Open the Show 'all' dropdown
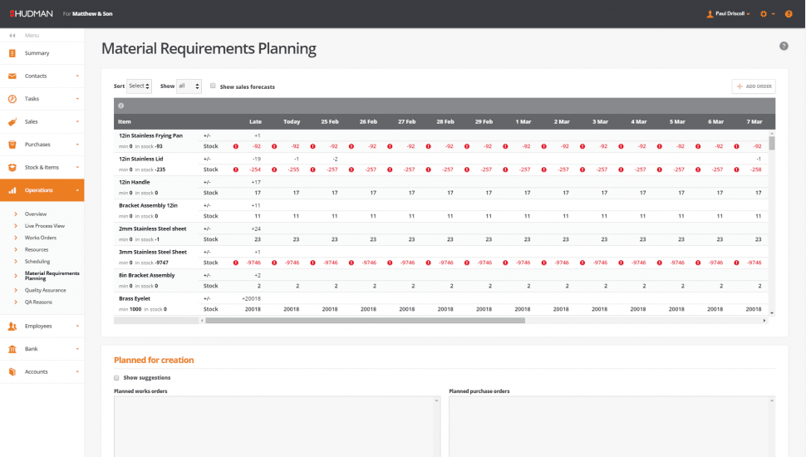This screenshot has height=457, width=806. (x=189, y=86)
